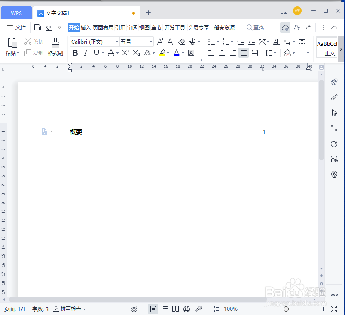
Task: Clear formatting with eraser icon
Action: 182,42
